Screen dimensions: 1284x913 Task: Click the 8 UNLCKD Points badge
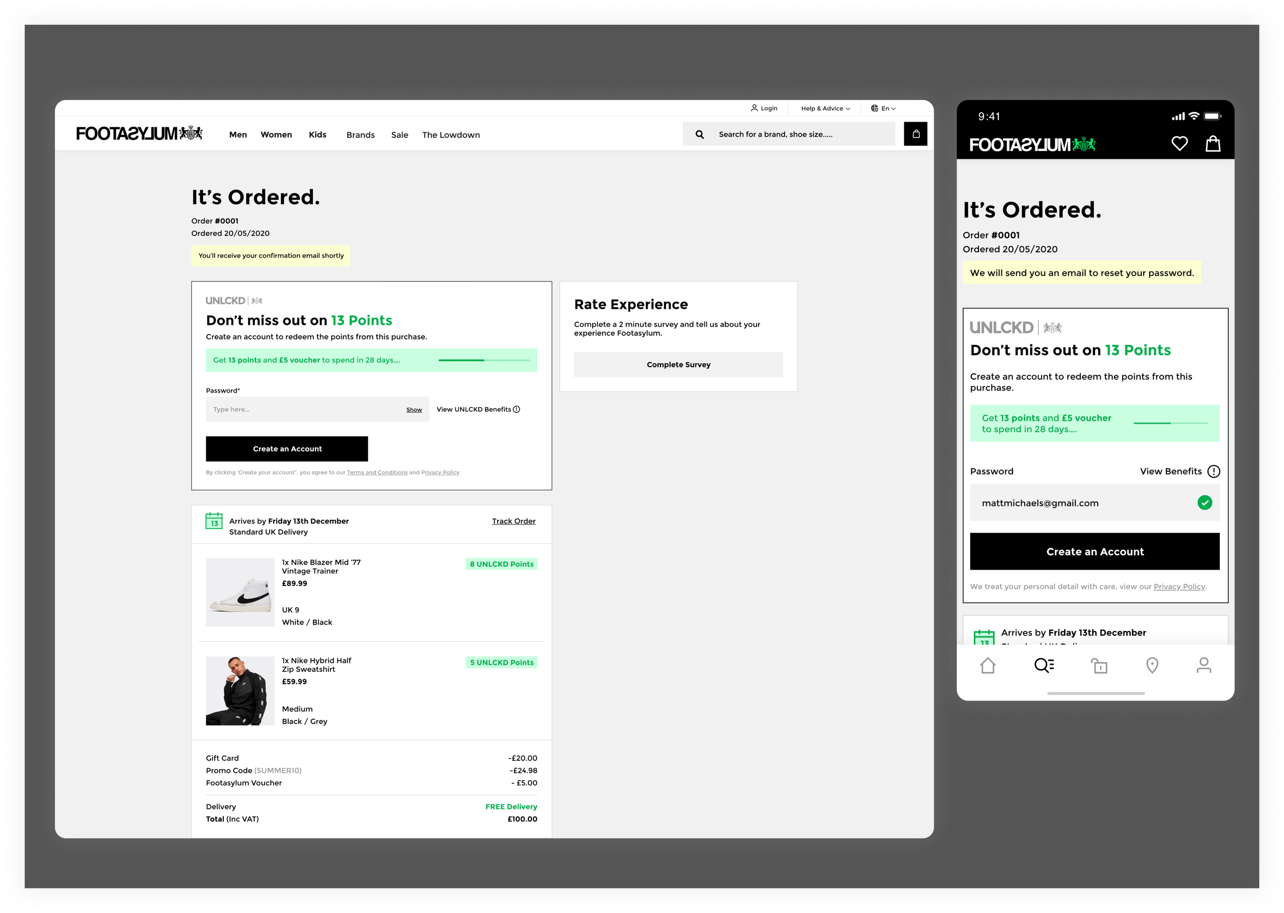coord(501,564)
